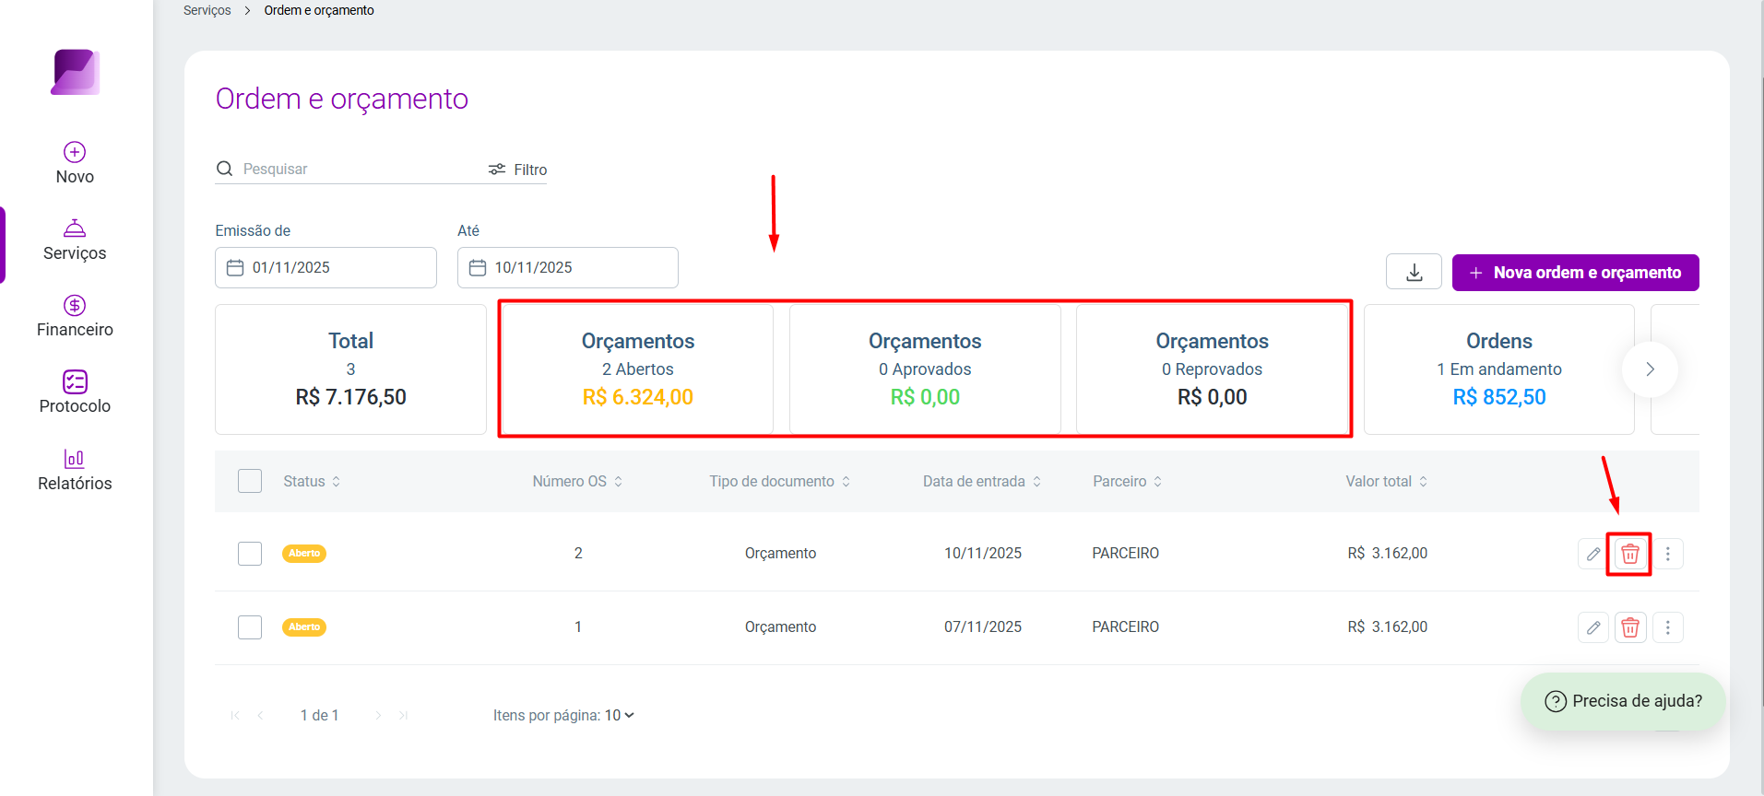Check the checkbox for order number 1
The image size is (1764, 796).
tap(250, 627)
